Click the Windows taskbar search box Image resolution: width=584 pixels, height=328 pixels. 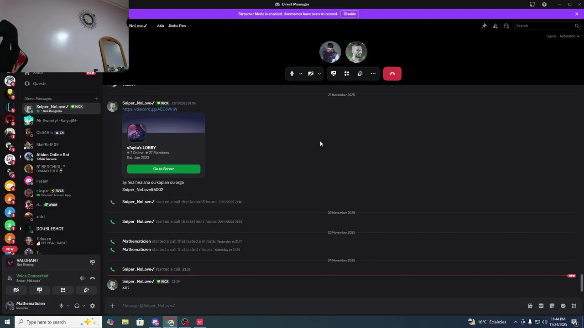(x=58, y=322)
